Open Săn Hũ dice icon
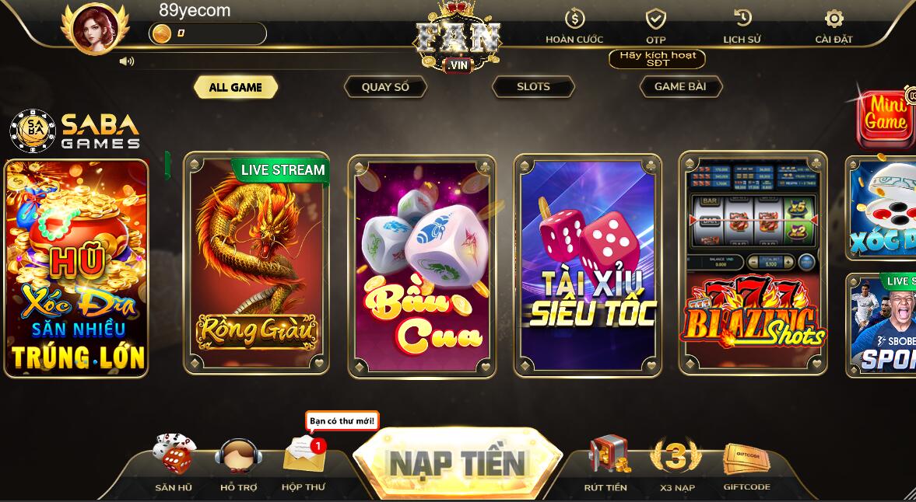This screenshot has width=916, height=502. click(x=173, y=454)
